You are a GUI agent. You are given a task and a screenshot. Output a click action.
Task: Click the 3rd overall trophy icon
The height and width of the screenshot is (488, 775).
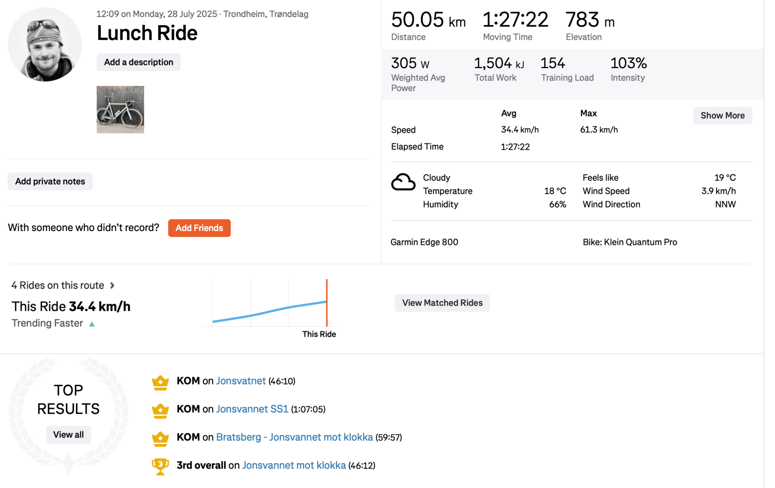click(x=160, y=466)
